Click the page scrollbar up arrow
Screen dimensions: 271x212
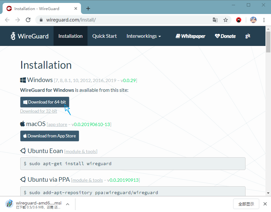[x=268, y=29]
